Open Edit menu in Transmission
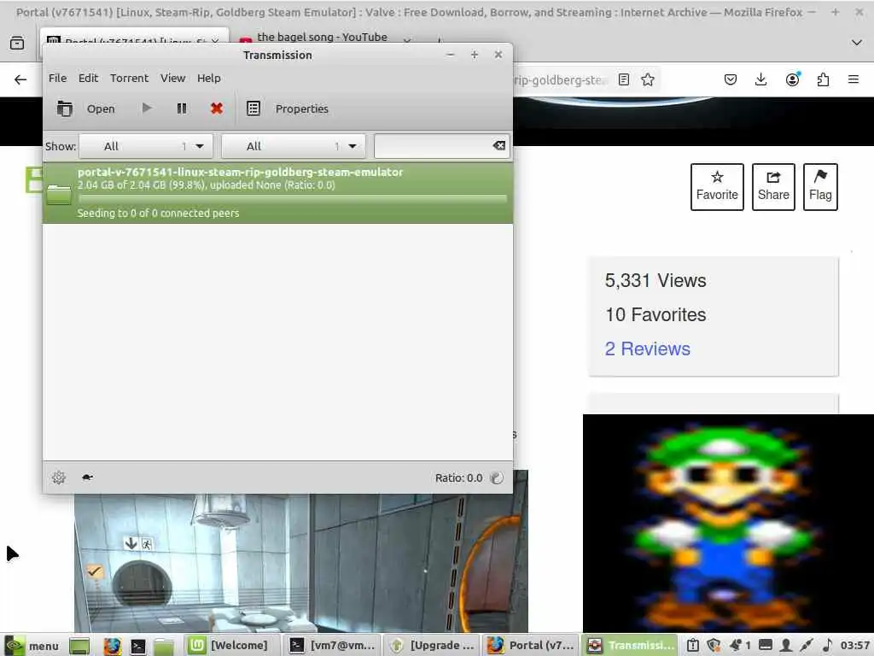The height and width of the screenshot is (656, 874). click(88, 78)
